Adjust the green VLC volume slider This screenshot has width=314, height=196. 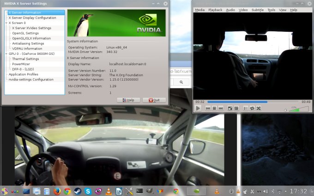[x=299, y=109]
